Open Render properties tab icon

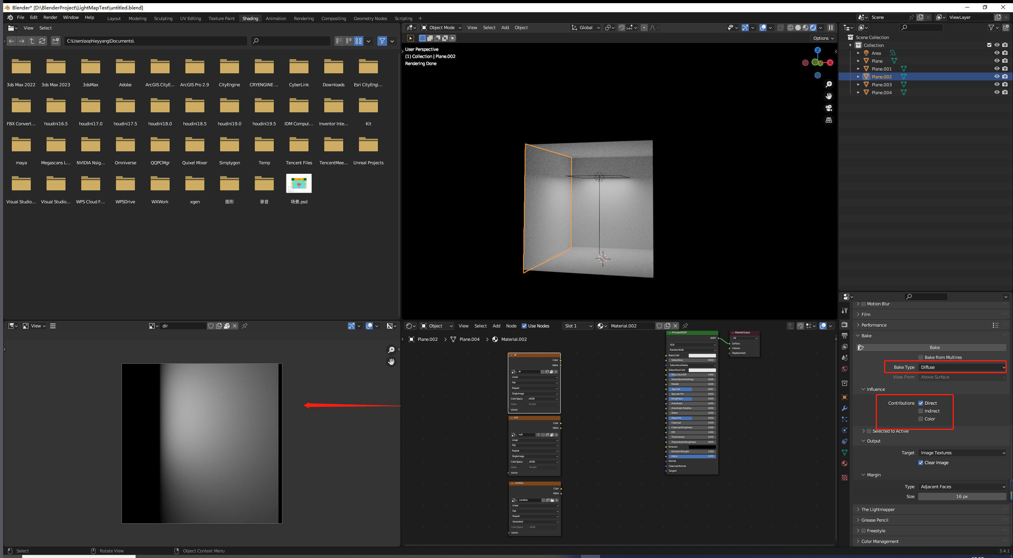845,325
